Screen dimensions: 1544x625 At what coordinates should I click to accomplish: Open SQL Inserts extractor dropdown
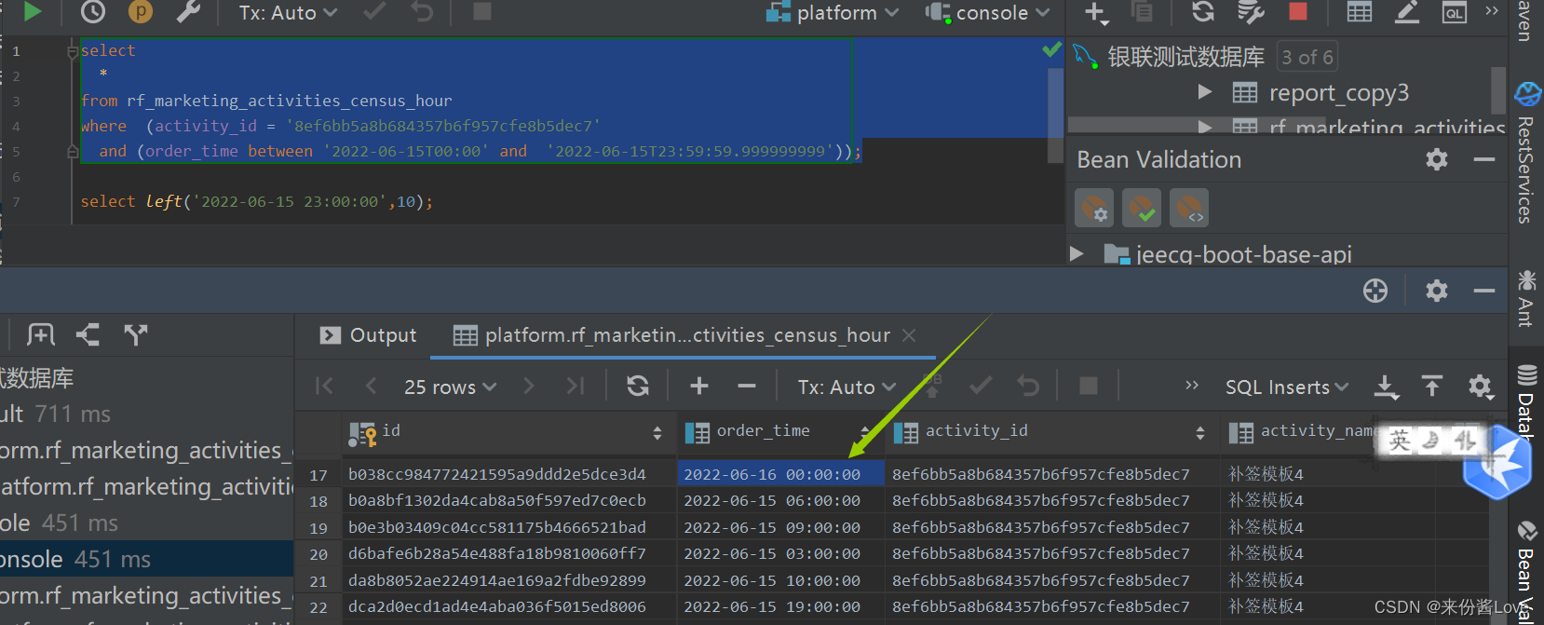[1286, 387]
